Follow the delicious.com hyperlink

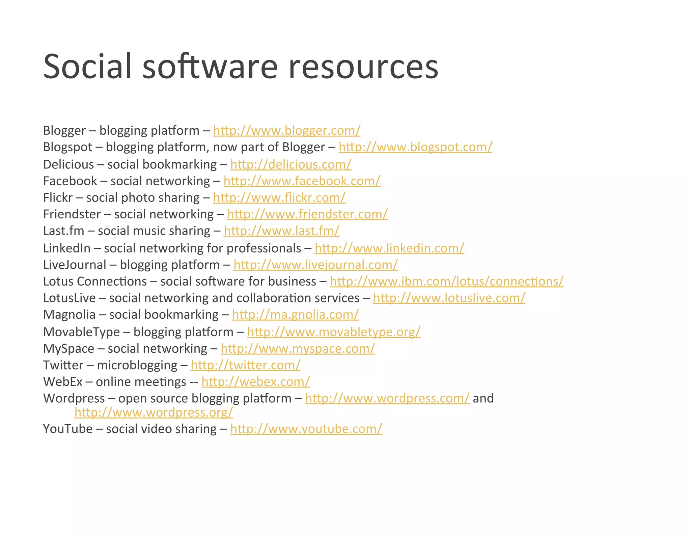point(291,164)
